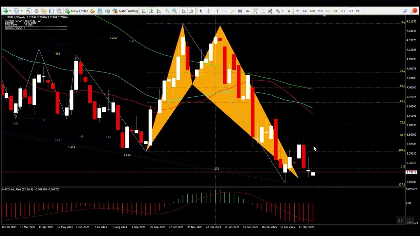420x236 pixels.
Task: Zoom in on the chart
Action: click(167, 11)
